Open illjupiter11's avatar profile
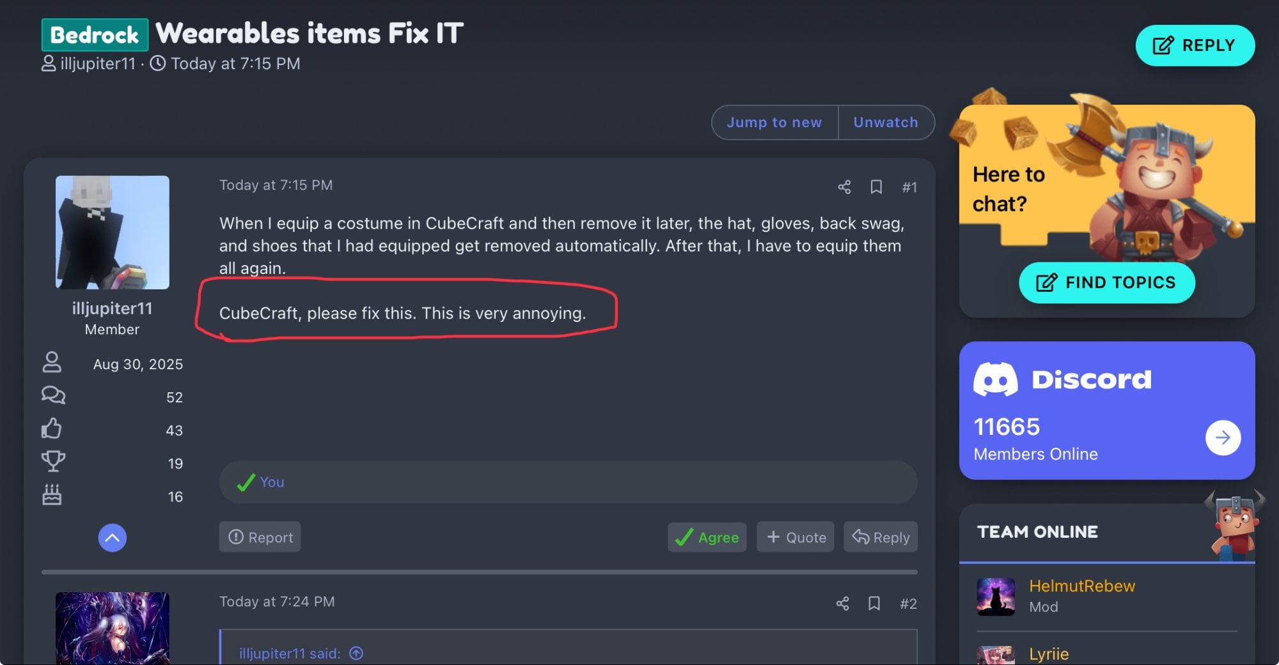This screenshot has height=665, width=1279. [x=113, y=233]
